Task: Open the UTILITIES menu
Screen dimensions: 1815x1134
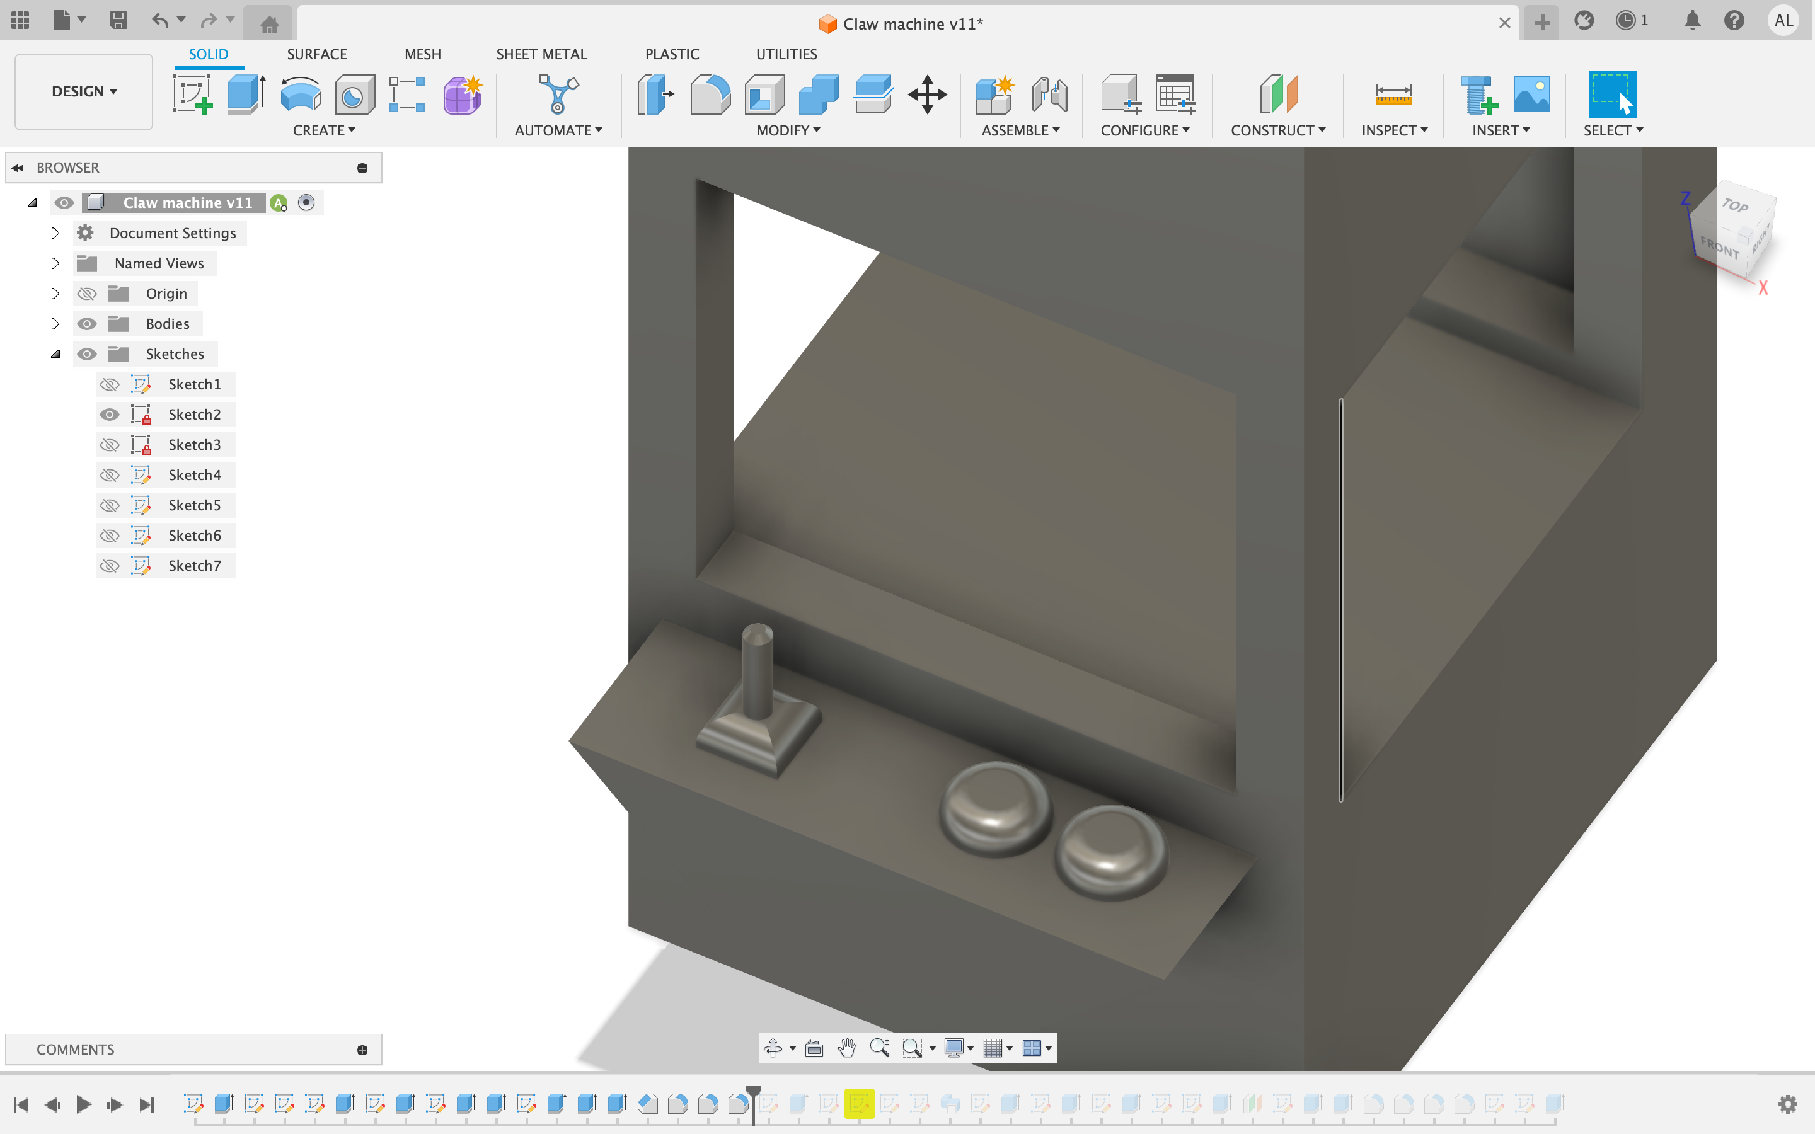Action: tap(786, 54)
